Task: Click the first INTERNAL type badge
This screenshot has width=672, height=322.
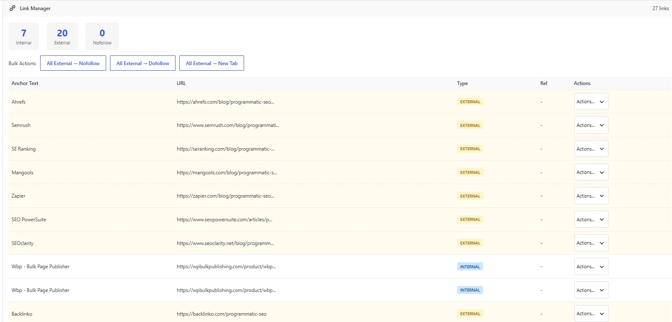Action: coord(470,267)
